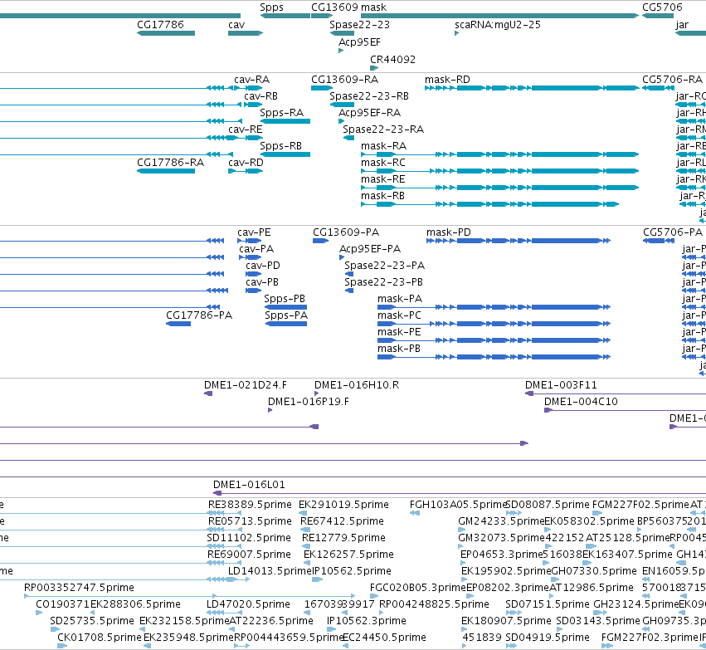
Task: Open the Spase22-23-RA transcript label
Action: click(383, 130)
